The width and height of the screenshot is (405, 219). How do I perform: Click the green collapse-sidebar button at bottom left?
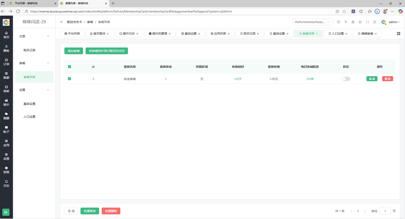click(6, 212)
